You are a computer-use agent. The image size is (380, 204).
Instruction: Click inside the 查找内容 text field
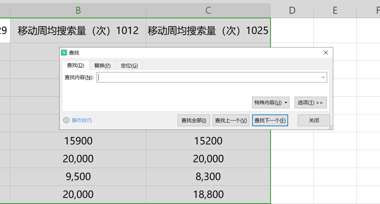(x=209, y=77)
